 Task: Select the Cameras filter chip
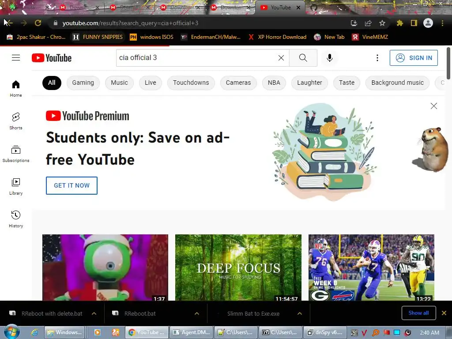[238, 83]
